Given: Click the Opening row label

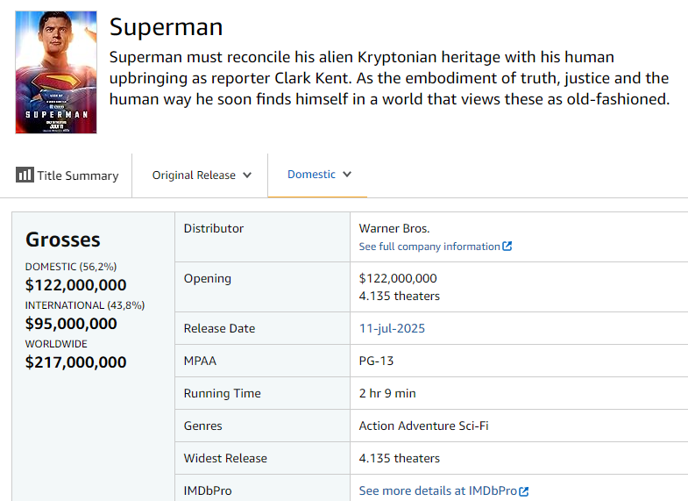Looking at the screenshot, I should pos(208,279).
